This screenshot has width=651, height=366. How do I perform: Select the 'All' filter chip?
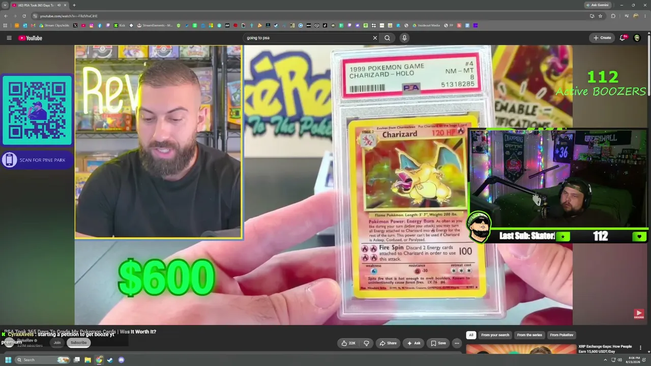tap(471, 335)
